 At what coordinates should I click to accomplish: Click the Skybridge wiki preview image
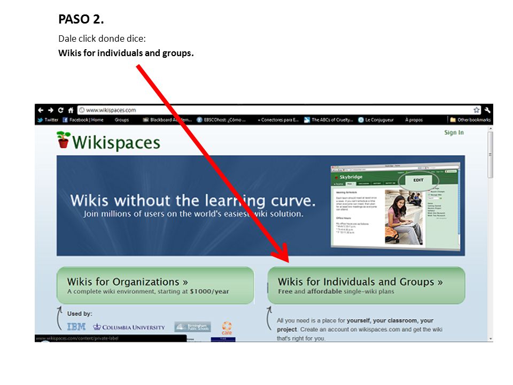click(x=395, y=206)
